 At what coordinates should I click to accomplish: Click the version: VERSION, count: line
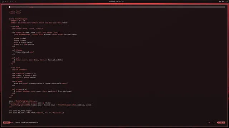(x=43, y=91)
